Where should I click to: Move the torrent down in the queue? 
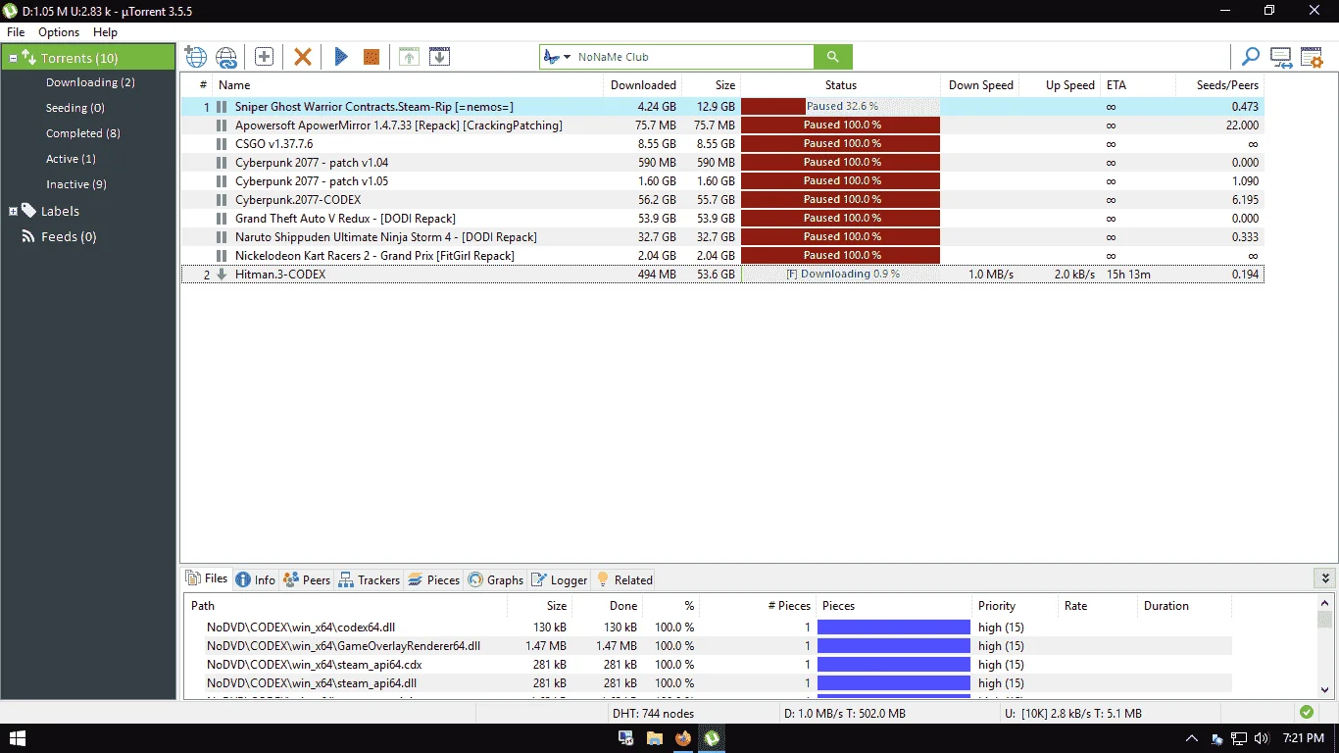440,57
